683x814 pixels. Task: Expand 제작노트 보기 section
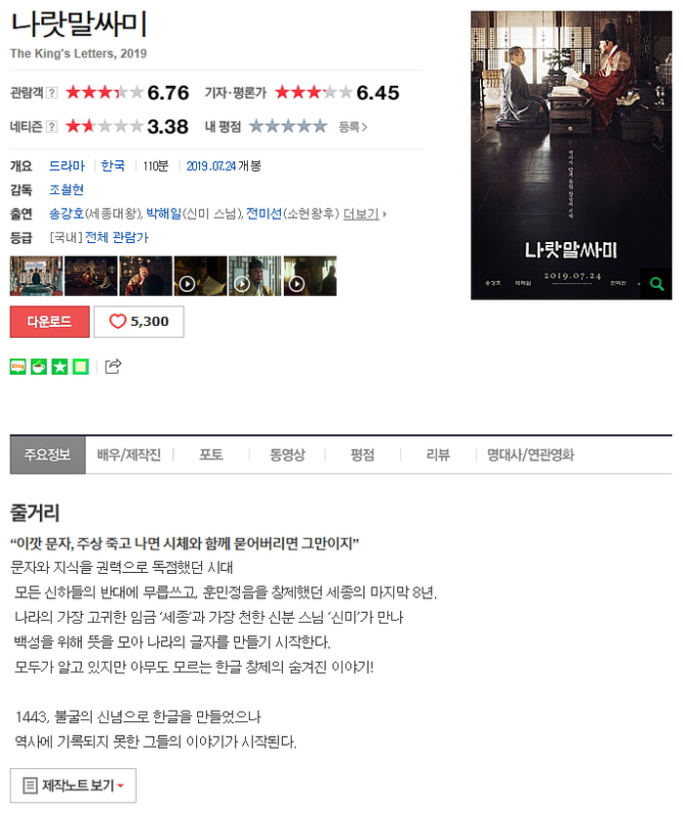point(73,786)
